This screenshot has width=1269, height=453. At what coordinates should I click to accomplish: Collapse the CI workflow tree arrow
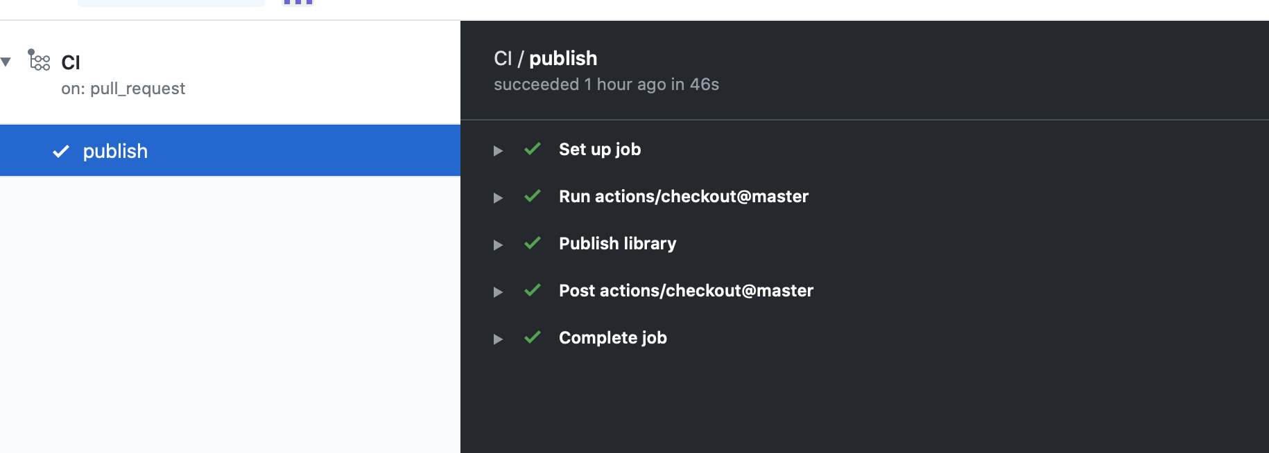[6, 62]
